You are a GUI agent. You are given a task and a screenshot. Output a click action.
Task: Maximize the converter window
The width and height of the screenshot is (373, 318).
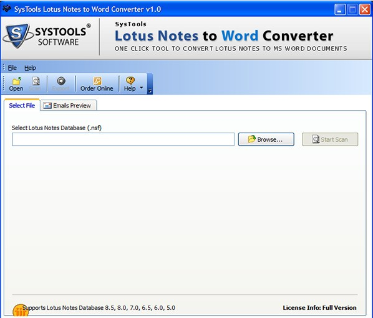(352, 10)
